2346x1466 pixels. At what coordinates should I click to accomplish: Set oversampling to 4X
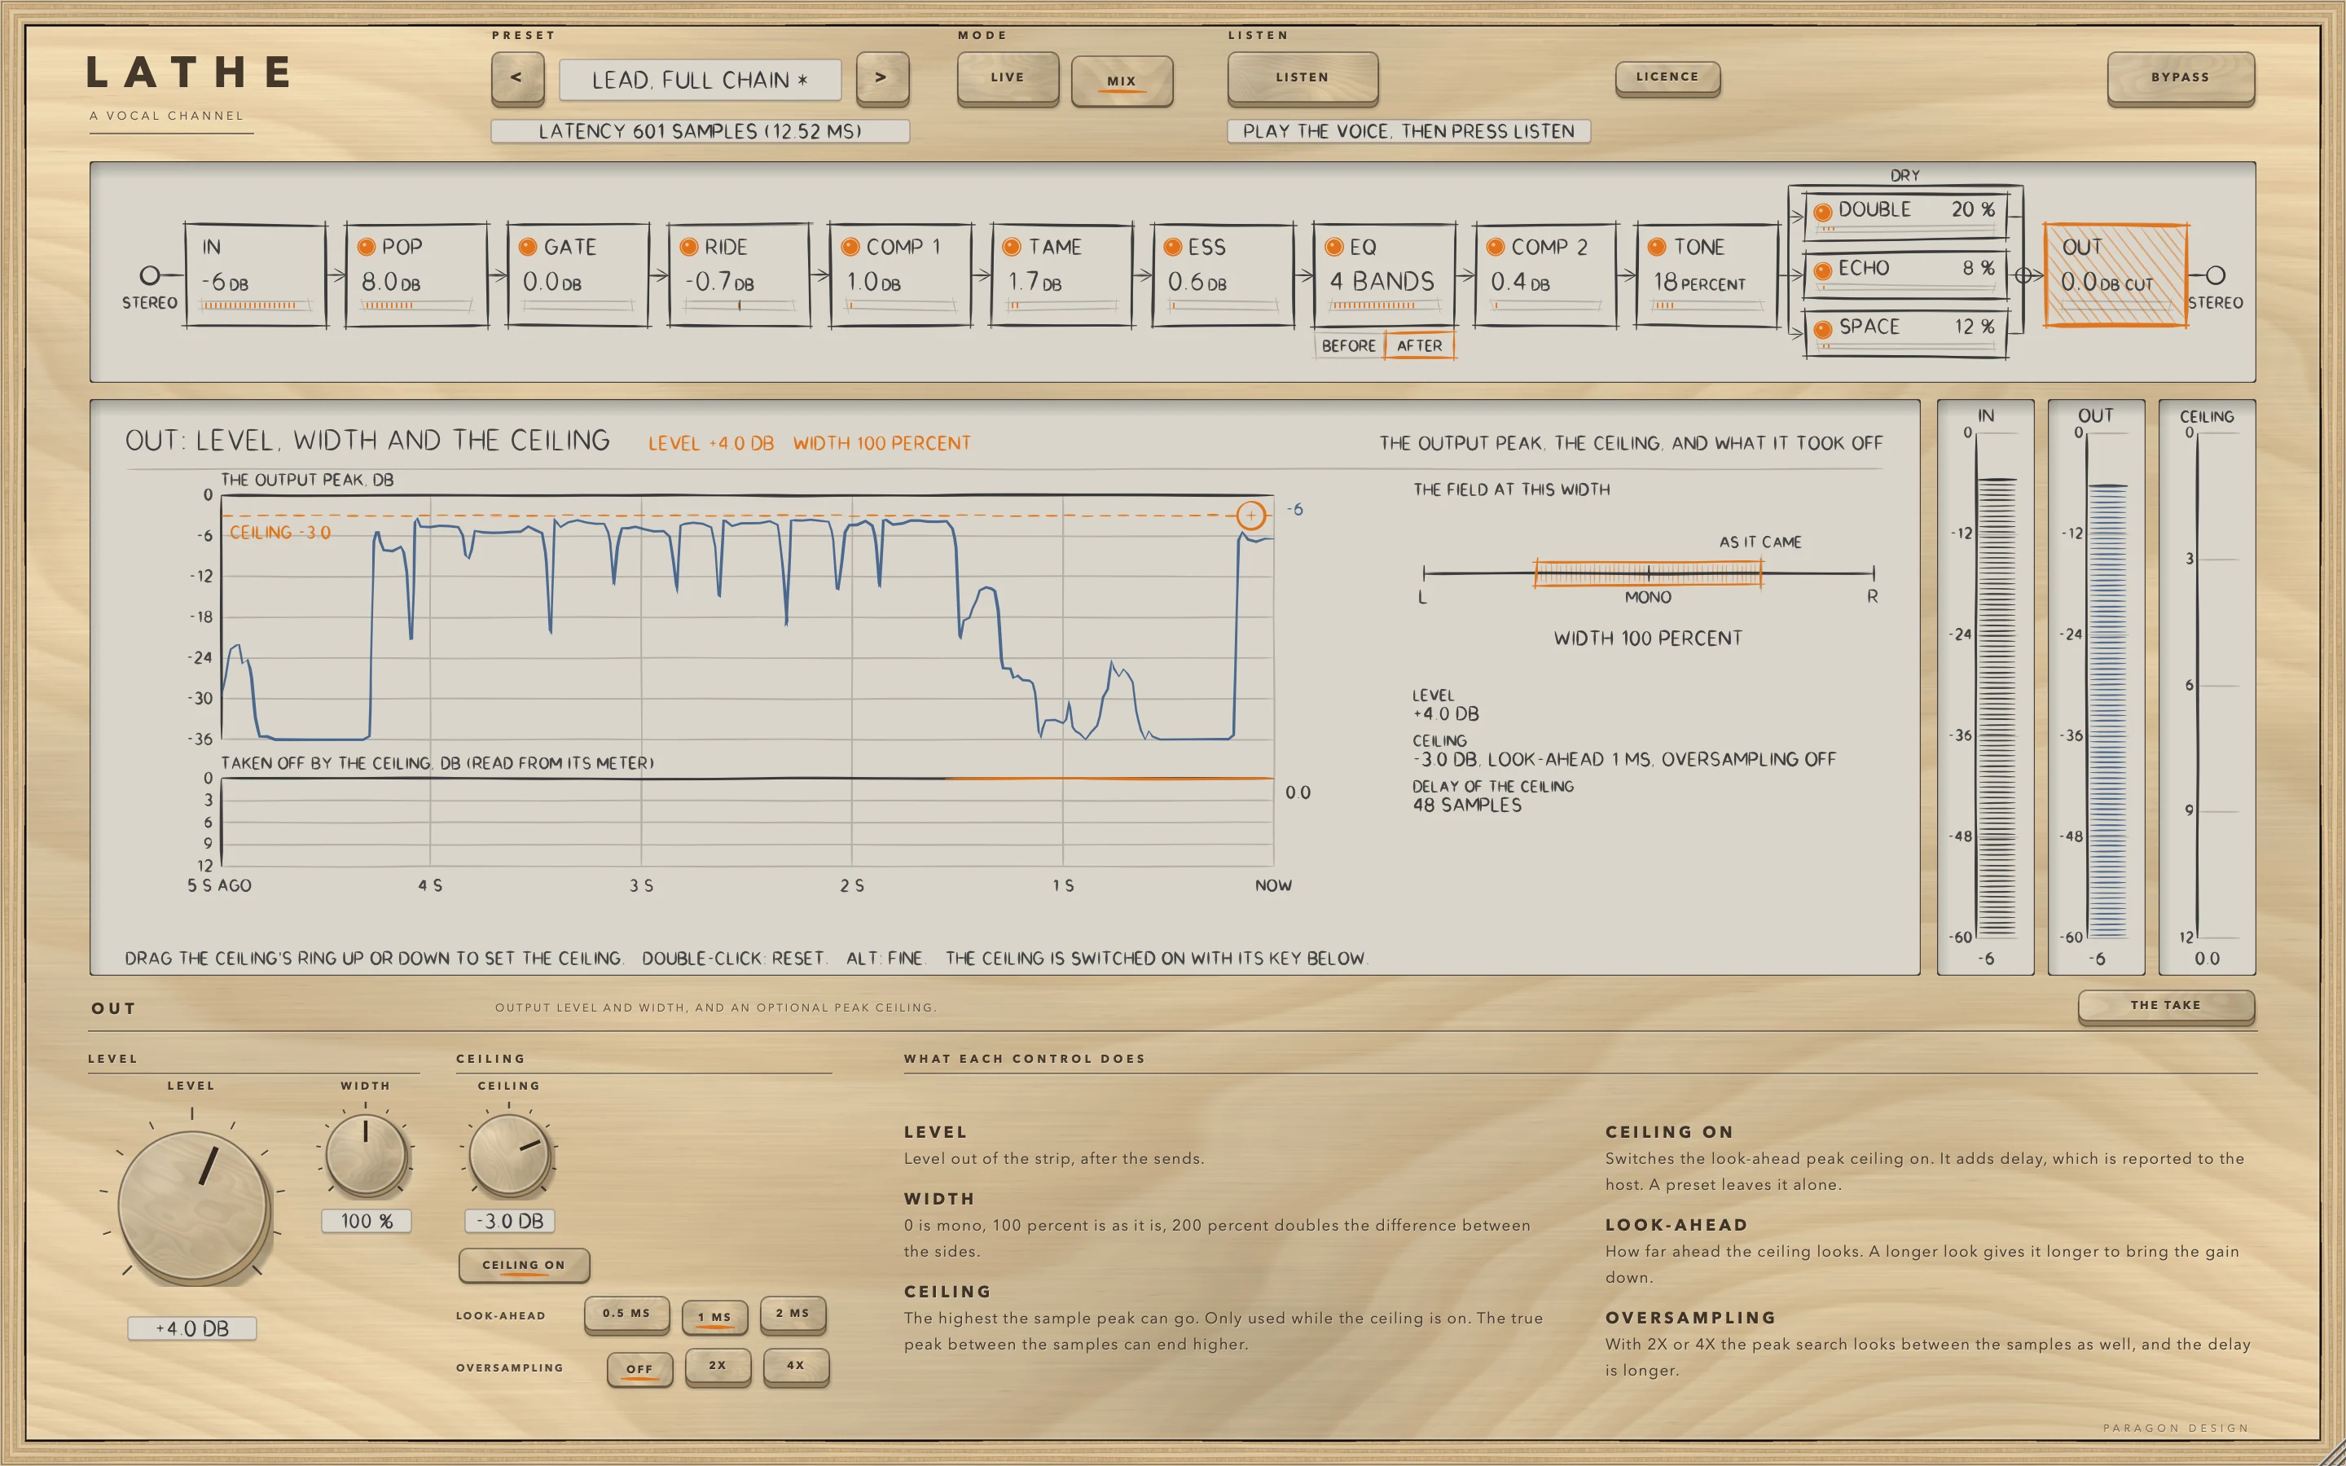796,1366
